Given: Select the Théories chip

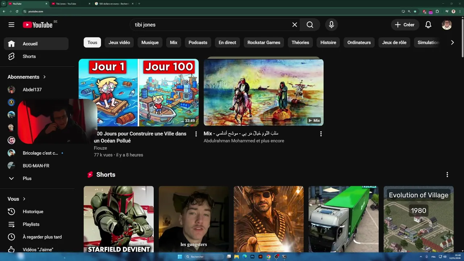Looking at the screenshot, I should [x=301, y=42].
